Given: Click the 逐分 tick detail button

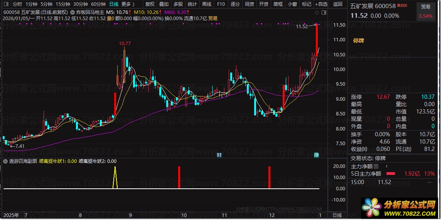Looking at the screenshot, I should (x=235, y=4).
